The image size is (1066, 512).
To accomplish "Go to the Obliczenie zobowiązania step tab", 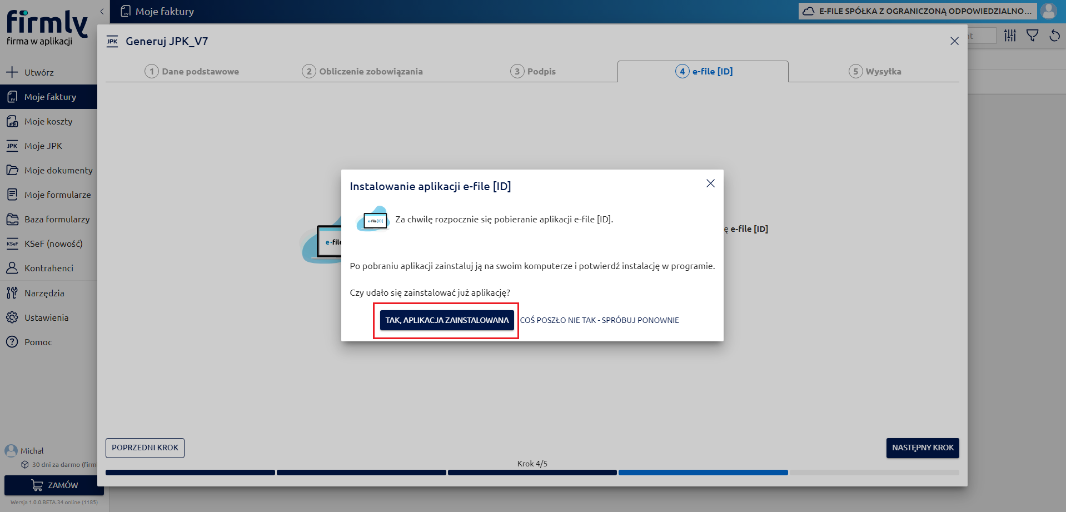I will pyautogui.click(x=362, y=71).
